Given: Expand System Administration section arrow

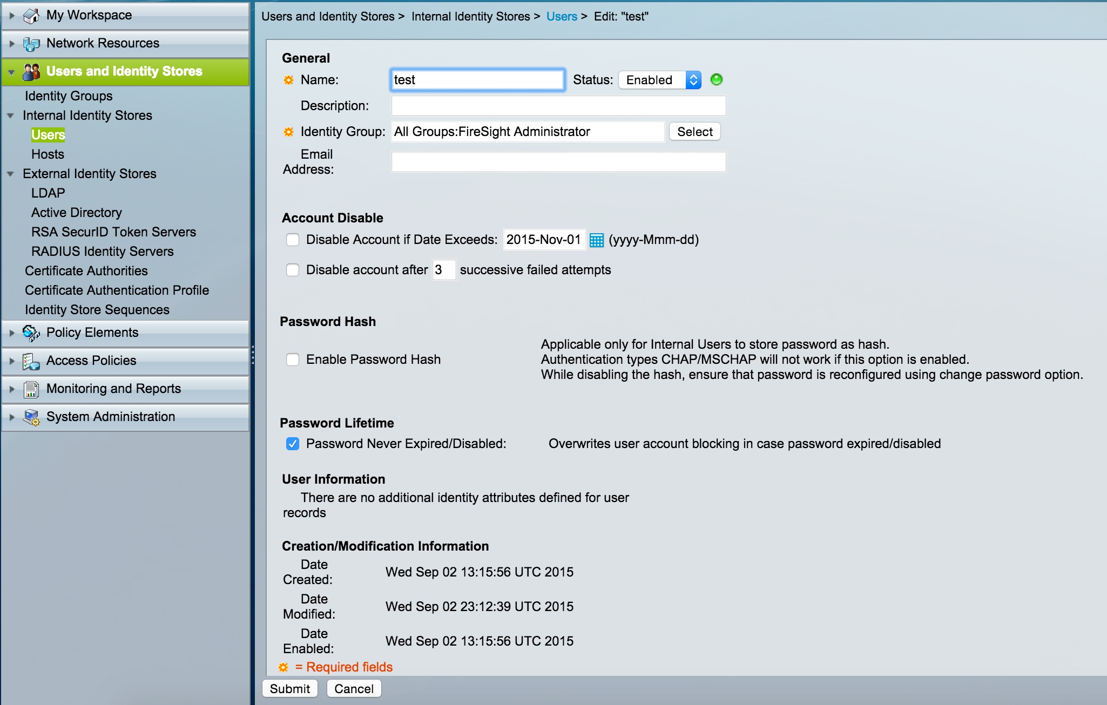Looking at the screenshot, I should pyautogui.click(x=12, y=417).
